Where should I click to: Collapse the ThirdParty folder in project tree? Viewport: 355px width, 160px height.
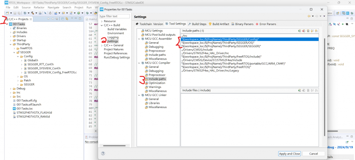point(10,44)
